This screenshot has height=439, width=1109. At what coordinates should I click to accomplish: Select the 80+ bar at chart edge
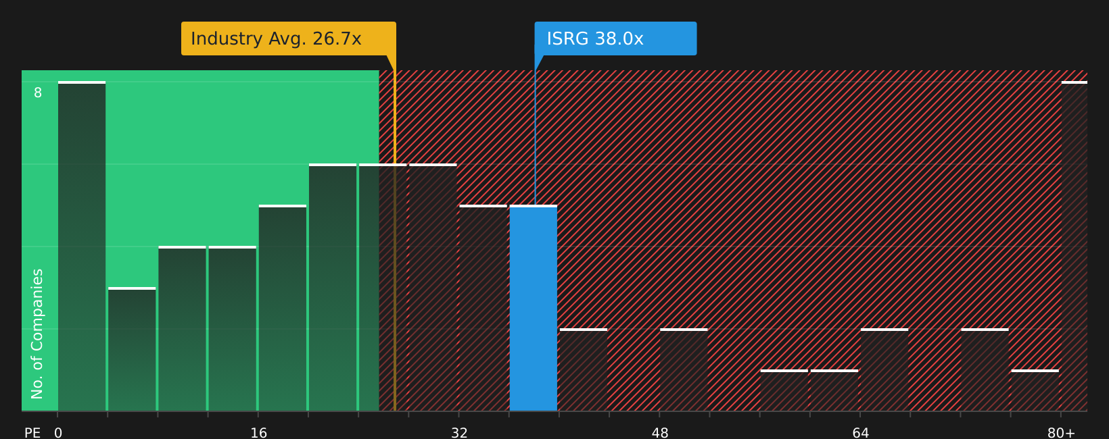tap(1075, 247)
